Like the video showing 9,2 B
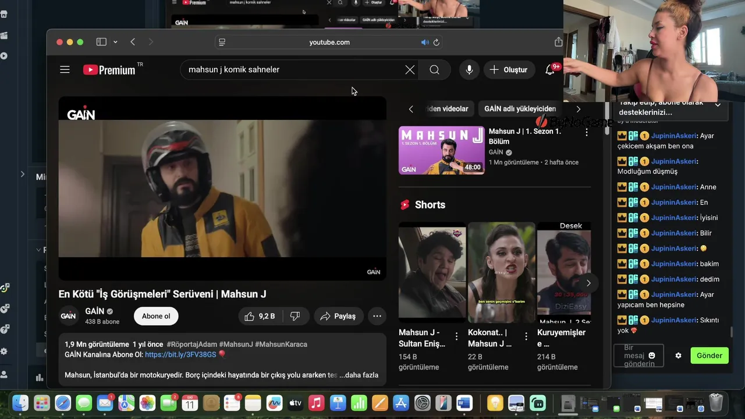 click(x=260, y=316)
